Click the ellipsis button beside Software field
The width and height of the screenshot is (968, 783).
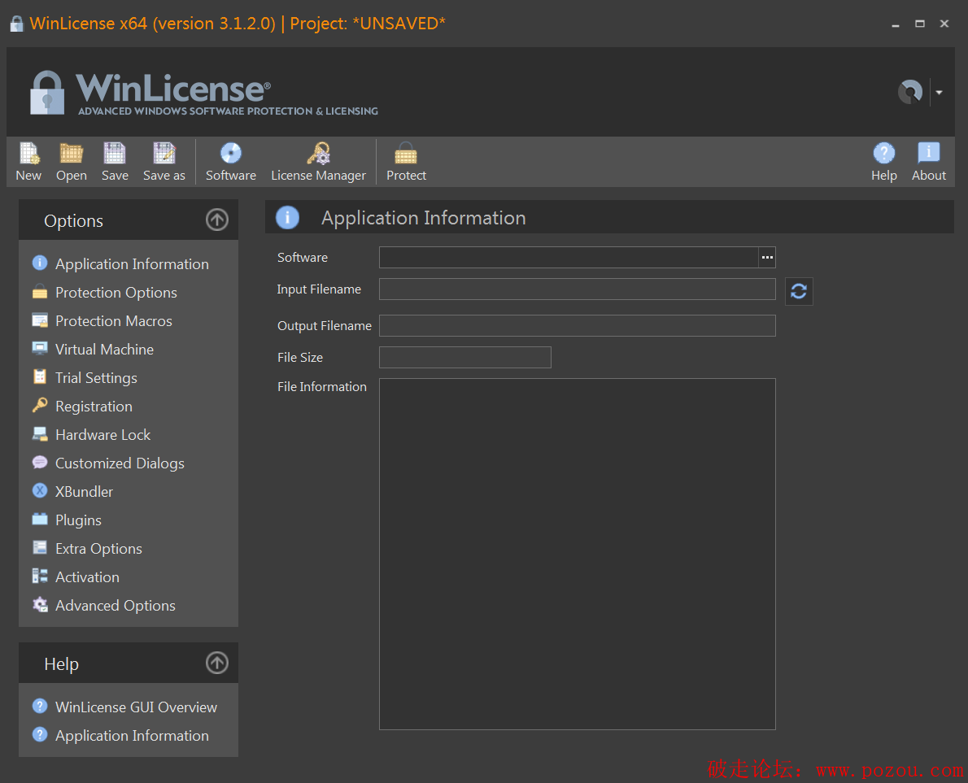point(767,257)
